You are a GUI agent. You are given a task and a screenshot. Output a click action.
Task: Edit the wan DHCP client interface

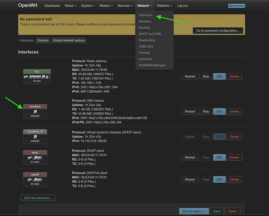tap(219, 157)
